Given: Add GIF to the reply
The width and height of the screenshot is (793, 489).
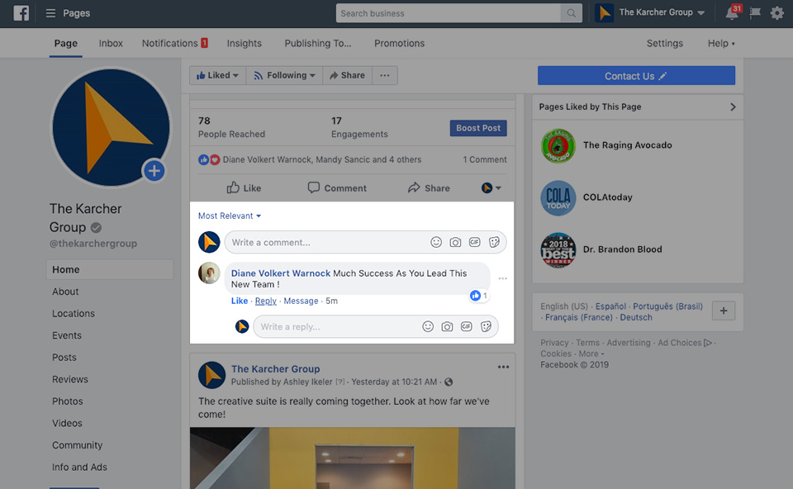Looking at the screenshot, I should coord(466,326).
